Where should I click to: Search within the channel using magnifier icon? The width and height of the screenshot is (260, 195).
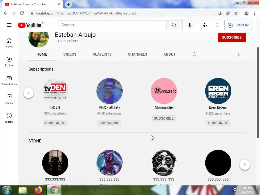point(195,54)
